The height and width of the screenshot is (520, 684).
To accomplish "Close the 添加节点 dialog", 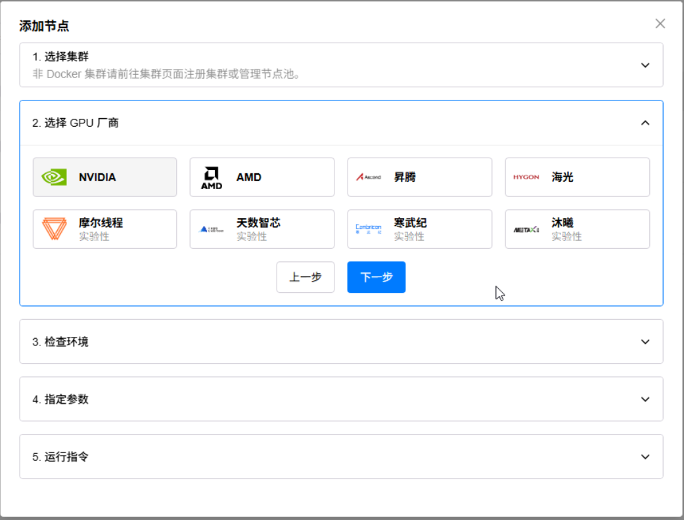I will click(x=660, y=24).
